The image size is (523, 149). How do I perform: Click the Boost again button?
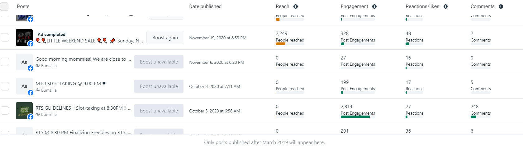165,38
